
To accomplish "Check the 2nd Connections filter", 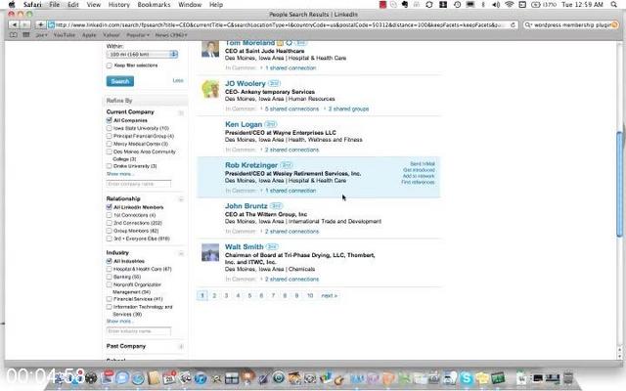I will click(109, 223).
